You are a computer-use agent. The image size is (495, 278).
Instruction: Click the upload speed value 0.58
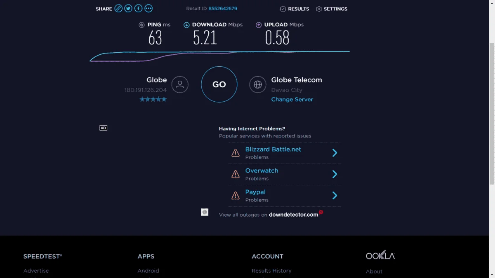pyautogui.click(x=277, y=38)
